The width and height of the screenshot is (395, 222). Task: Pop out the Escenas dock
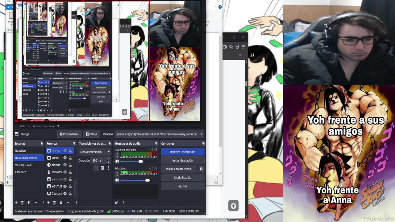42,143
